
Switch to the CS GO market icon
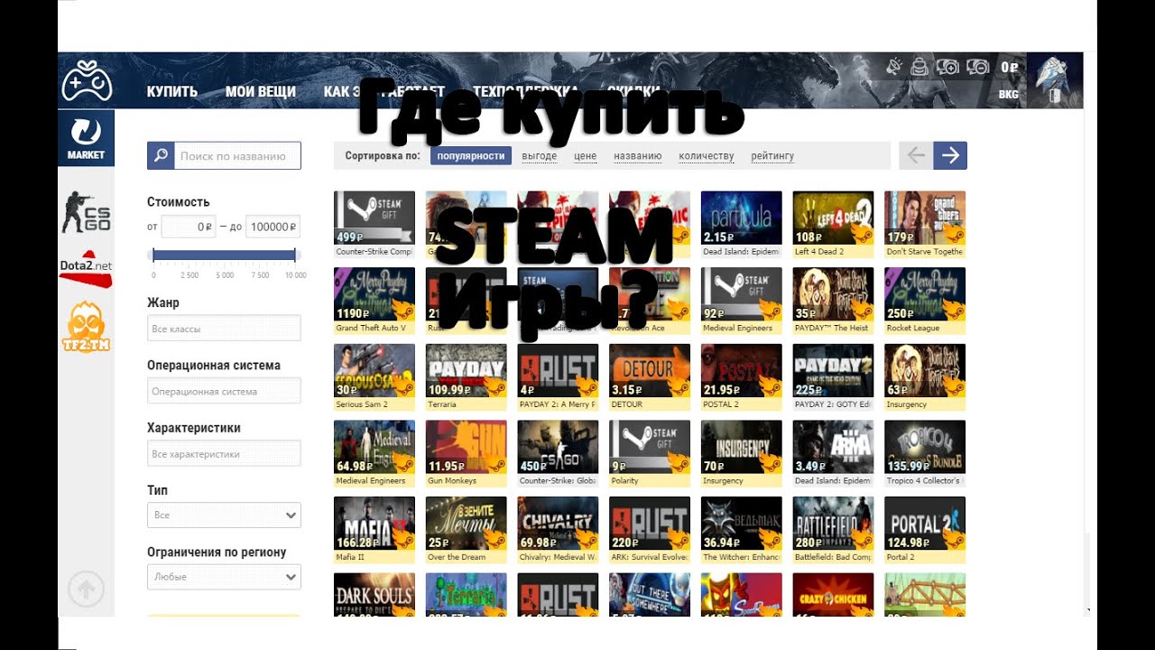pos(86,212)
